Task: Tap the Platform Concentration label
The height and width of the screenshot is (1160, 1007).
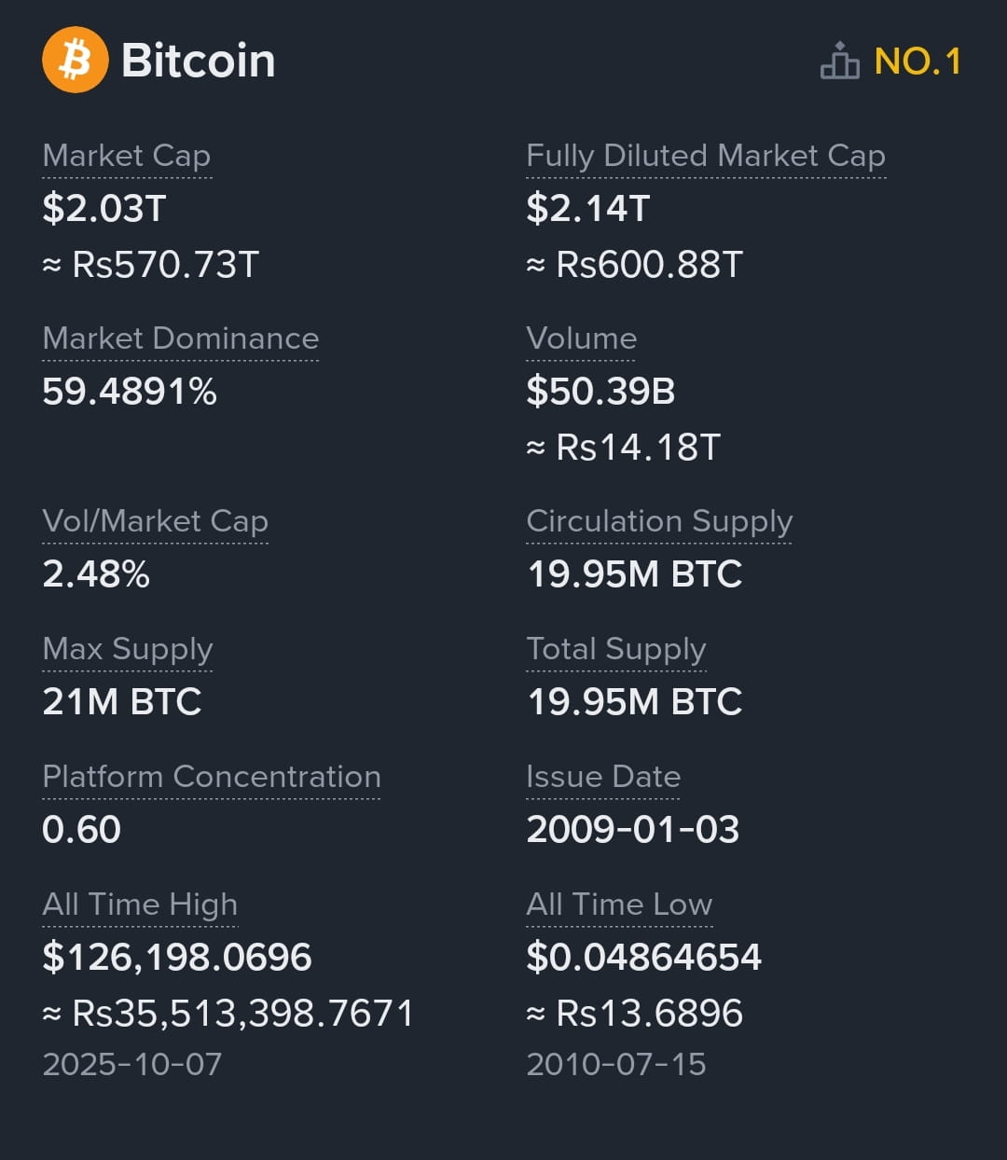Action: (x=212, y=776)
